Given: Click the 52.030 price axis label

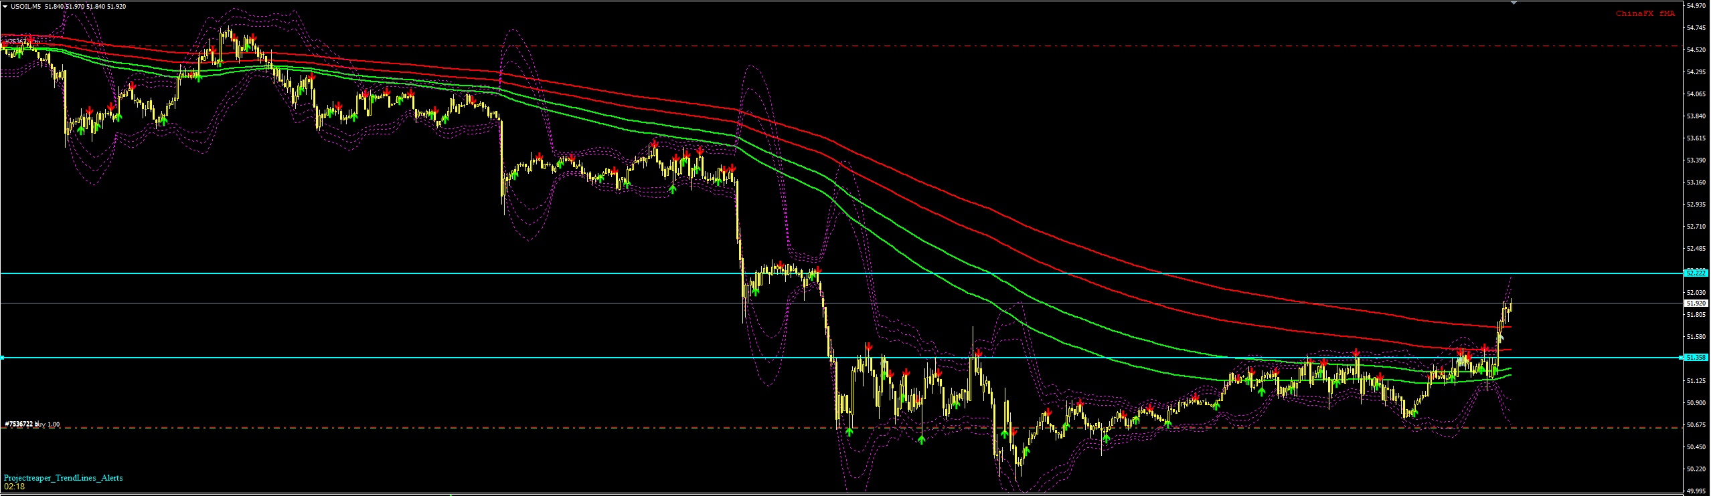Looking at the screenshot, I should pos(1697,292).
